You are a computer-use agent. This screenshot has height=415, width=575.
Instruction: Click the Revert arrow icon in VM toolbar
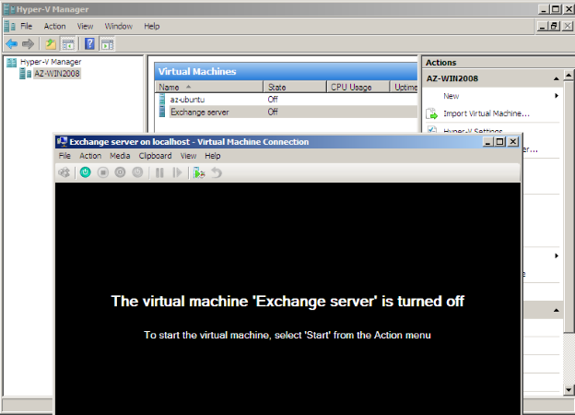pos(217,172)
